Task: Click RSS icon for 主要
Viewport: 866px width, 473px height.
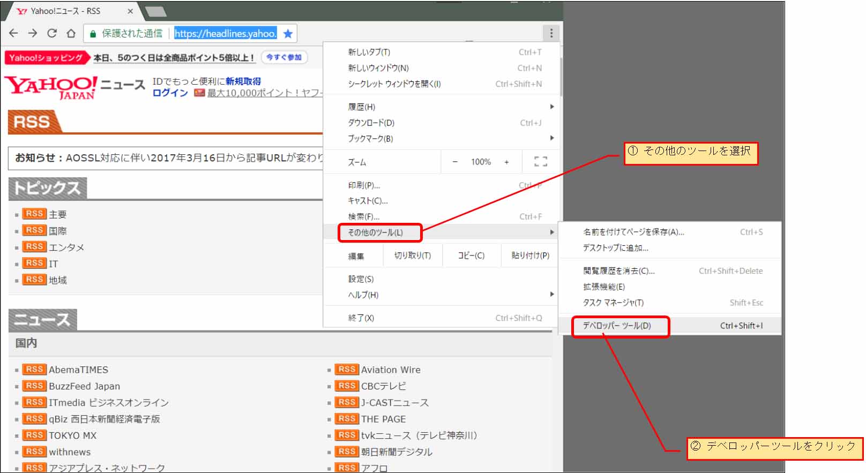Action: point(34,214)
